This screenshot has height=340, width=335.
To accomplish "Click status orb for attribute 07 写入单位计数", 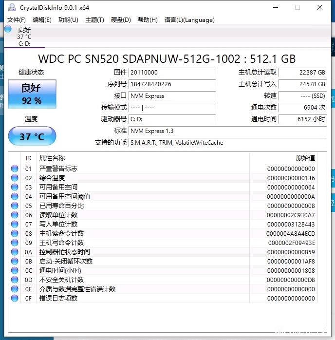I will [x=15, y=224].
